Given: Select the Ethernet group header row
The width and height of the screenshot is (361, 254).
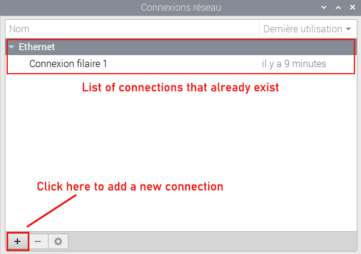Looking at the screenshot, I should tap(180, 47).
